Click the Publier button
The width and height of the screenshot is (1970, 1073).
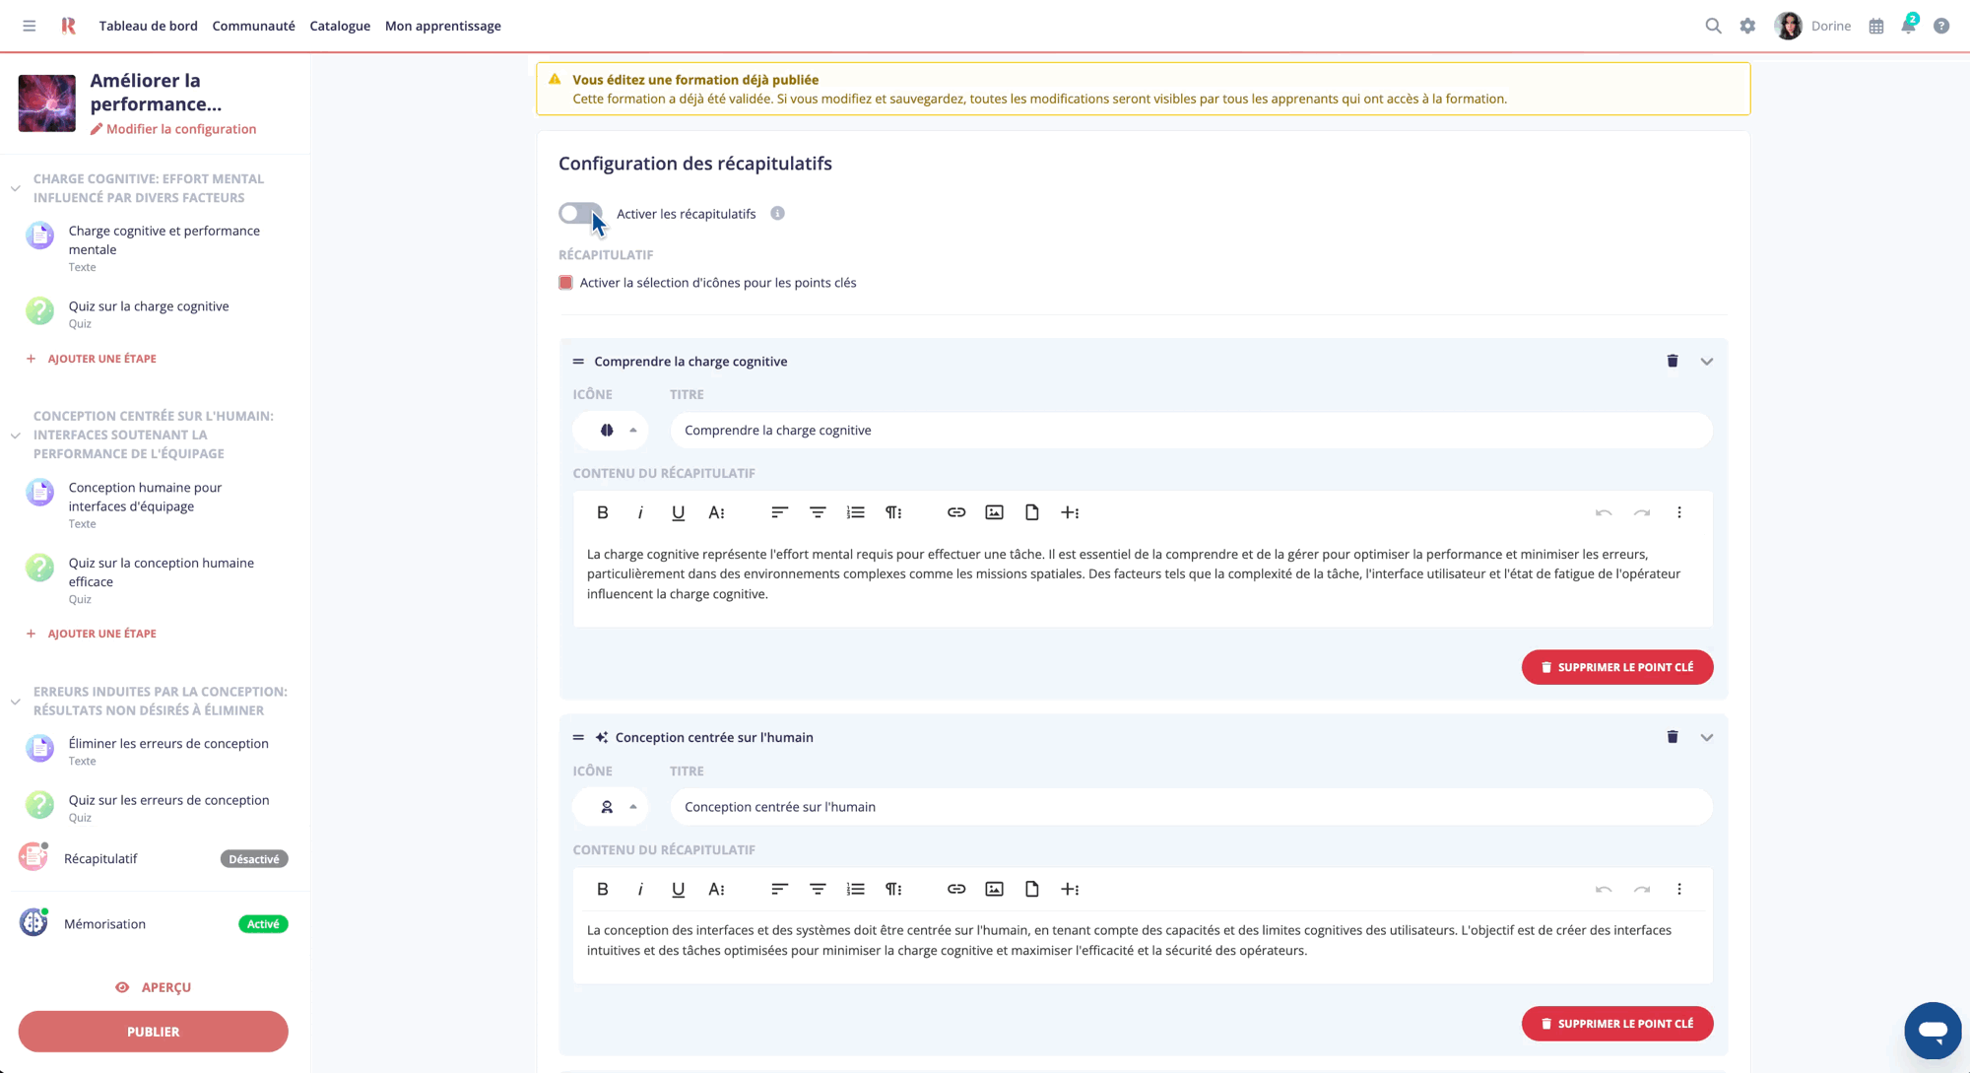(x=153, y=1032)
